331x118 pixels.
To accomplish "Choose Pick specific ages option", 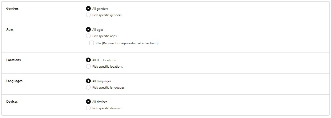I will tap(88, 36).
